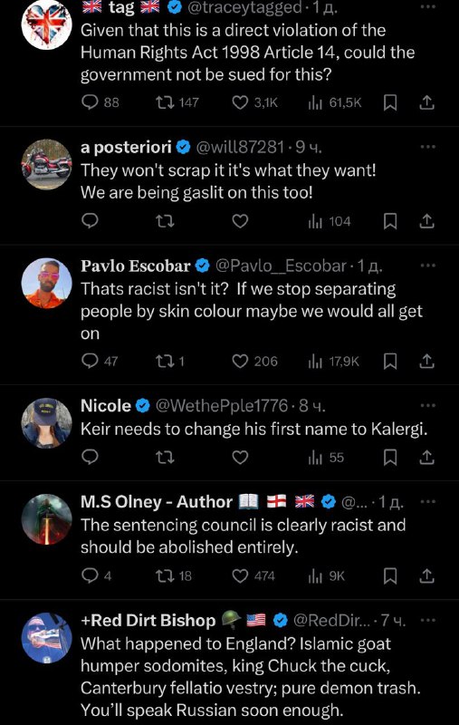Share the @traceytagged tweet
This screenshot has height=725, width=459.
pos(426,102)
